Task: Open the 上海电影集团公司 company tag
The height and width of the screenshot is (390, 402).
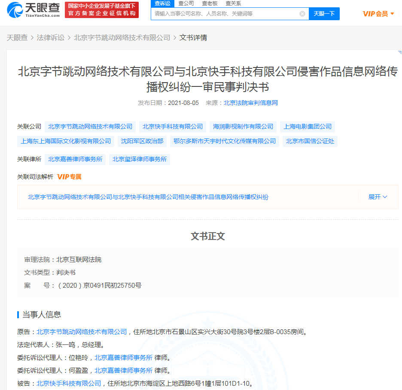Action: tap(307, 126)
